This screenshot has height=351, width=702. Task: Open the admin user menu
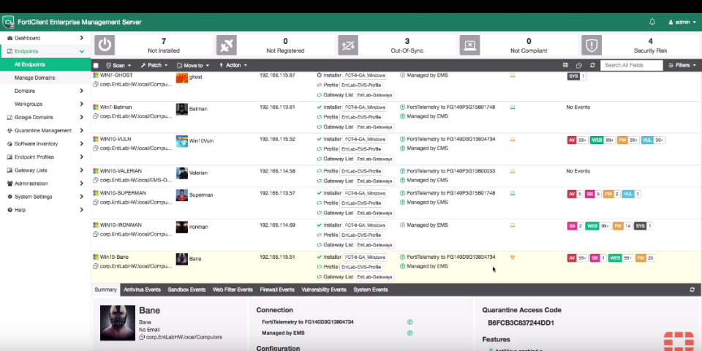(x=682, y=22)
